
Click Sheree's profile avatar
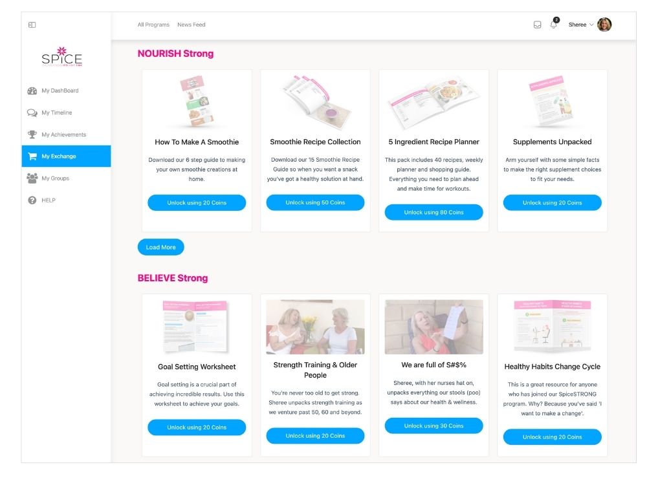point(604,25)
